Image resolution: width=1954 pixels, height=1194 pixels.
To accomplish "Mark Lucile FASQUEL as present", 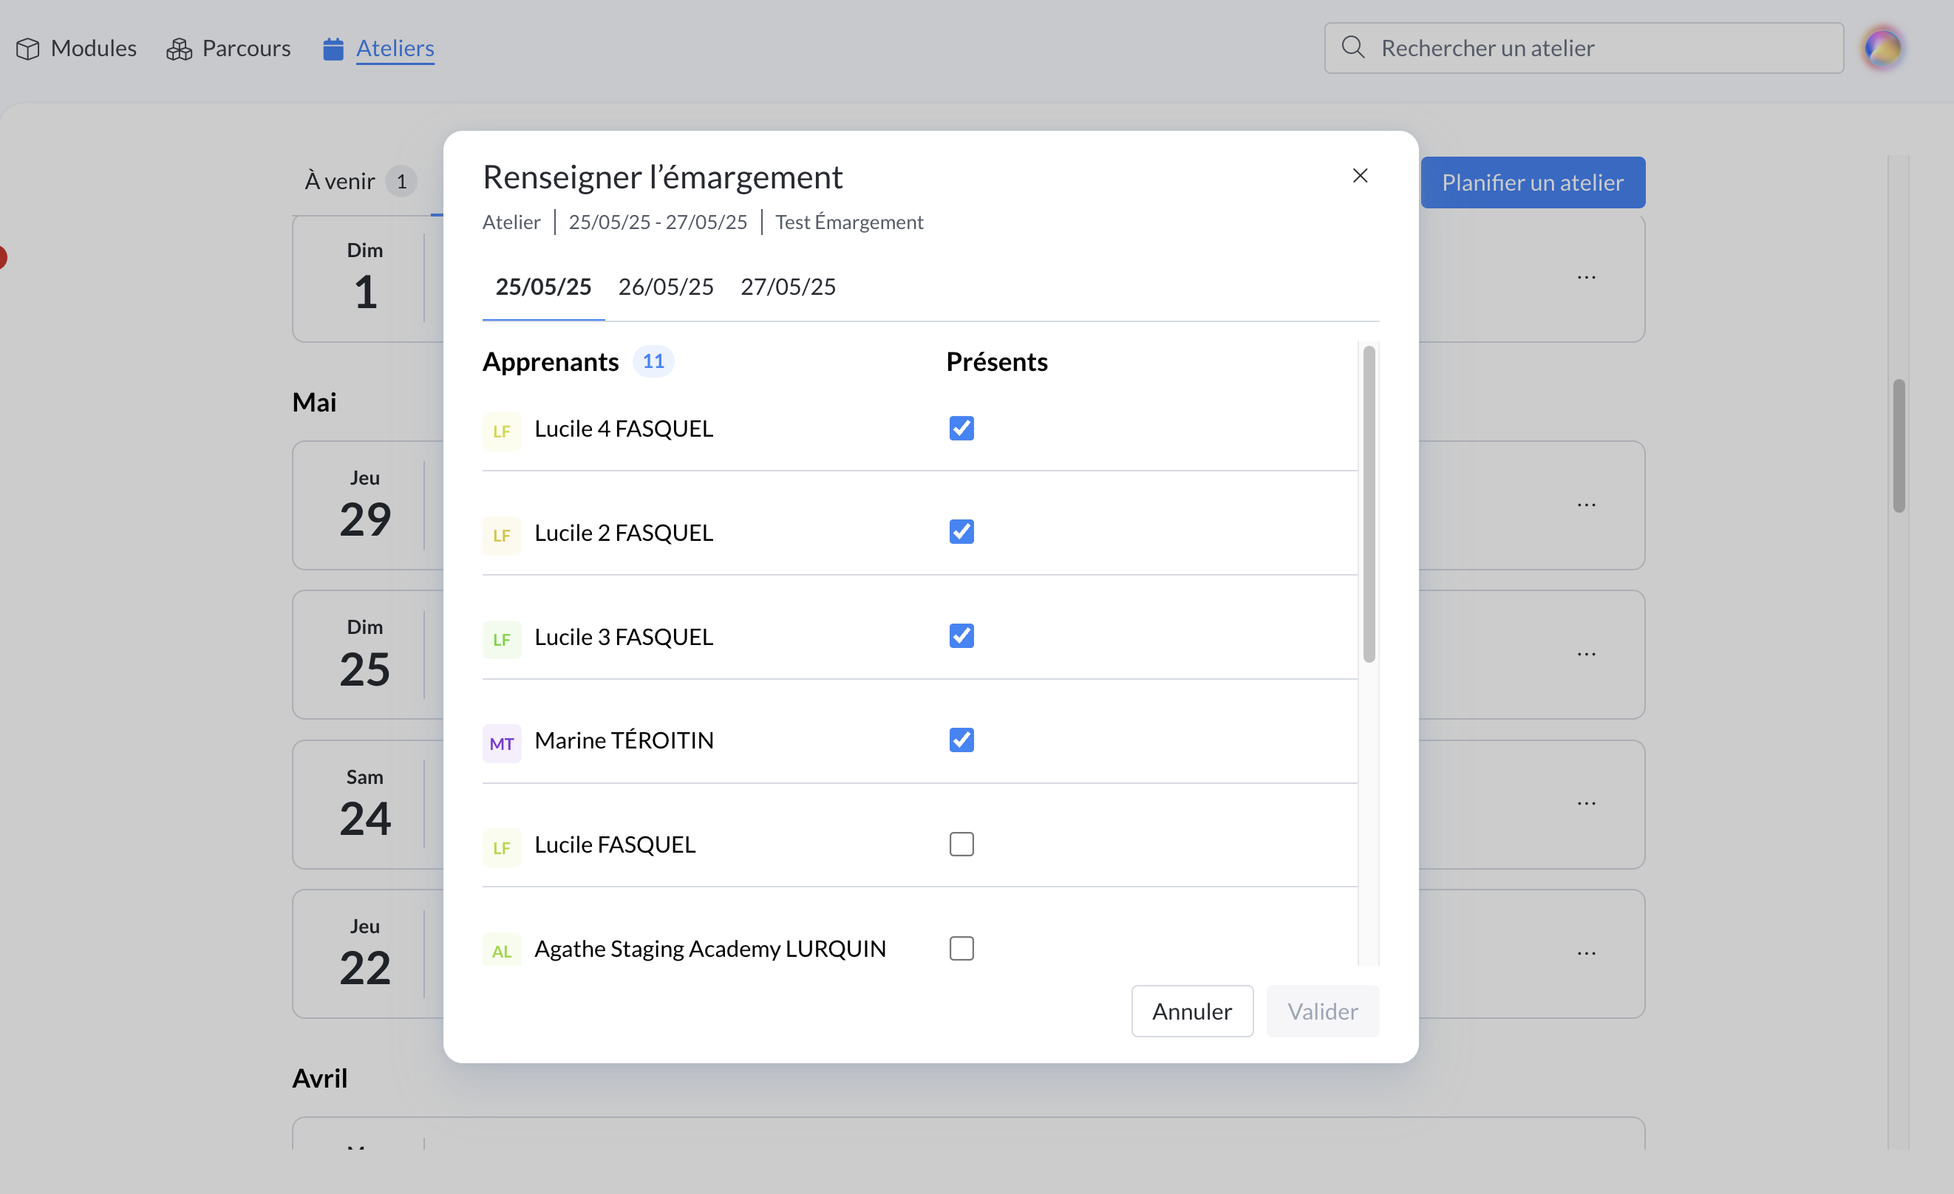I will coord(961,844).
